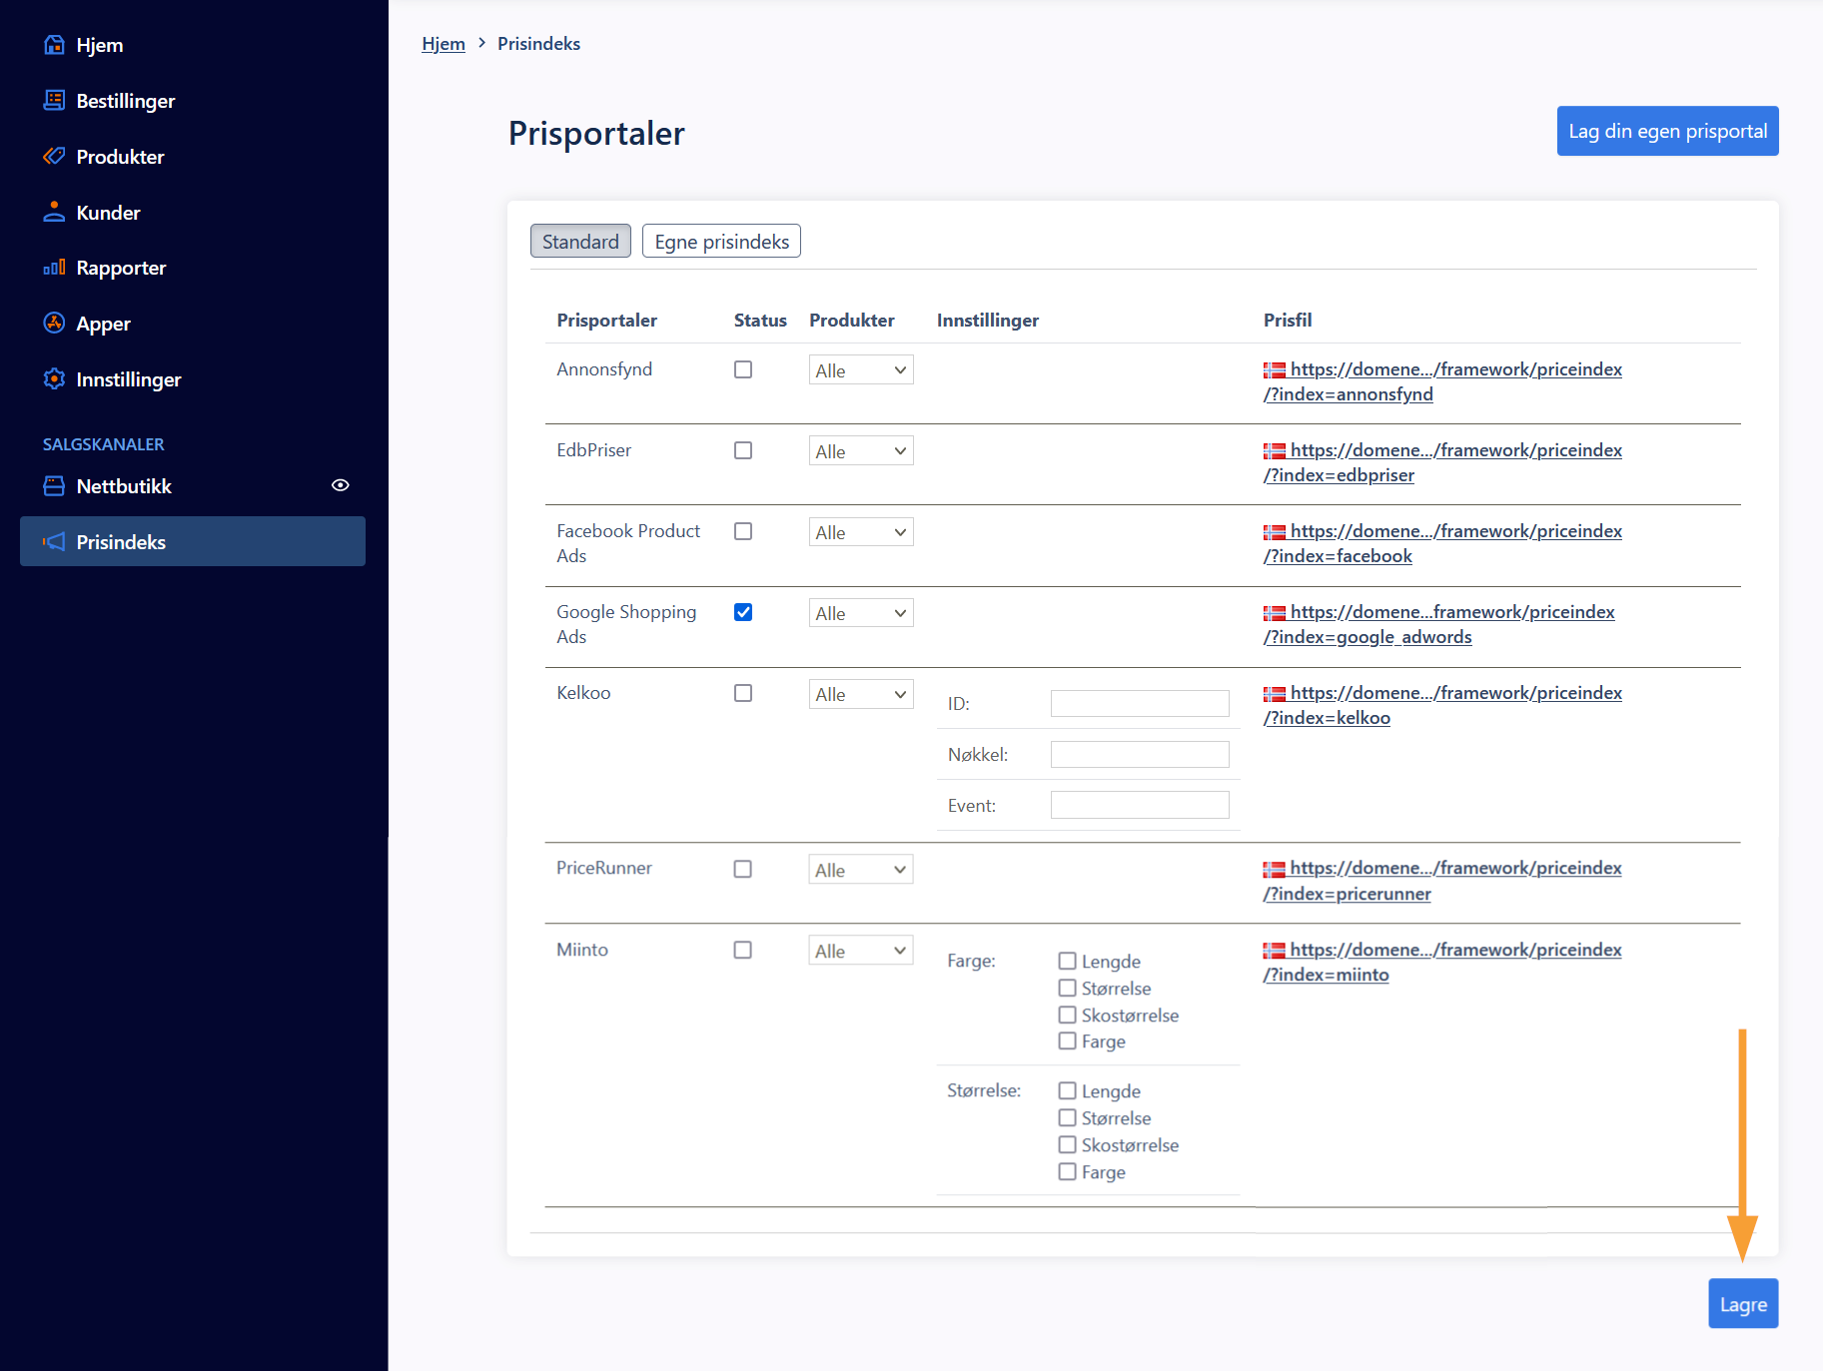Screen dimensions: 1823x1371
Task: Open the Annonsfynd price file link
Action: pyautogui.click(x=1442, y=381)
